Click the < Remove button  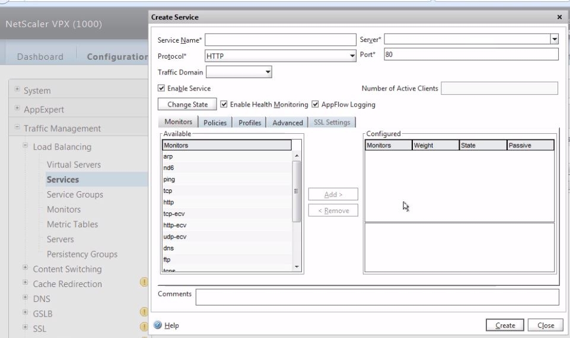333,210
